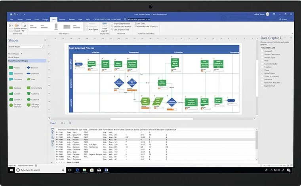Click the Page-1 page tab
Viewport: 301px width, 186px height.
(53, 123)
